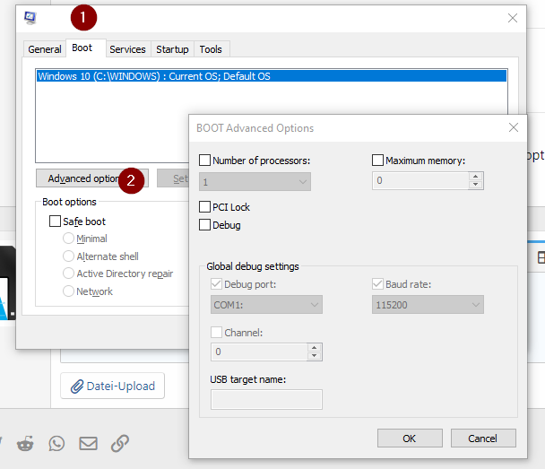The image size is (545, 469).
Task: Click the USB target name field
Action: [x=266, y=399]
